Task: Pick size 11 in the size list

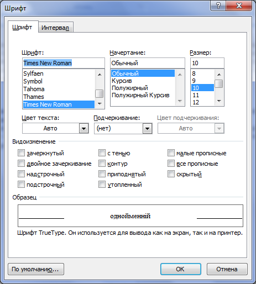Action: (202, 95)
